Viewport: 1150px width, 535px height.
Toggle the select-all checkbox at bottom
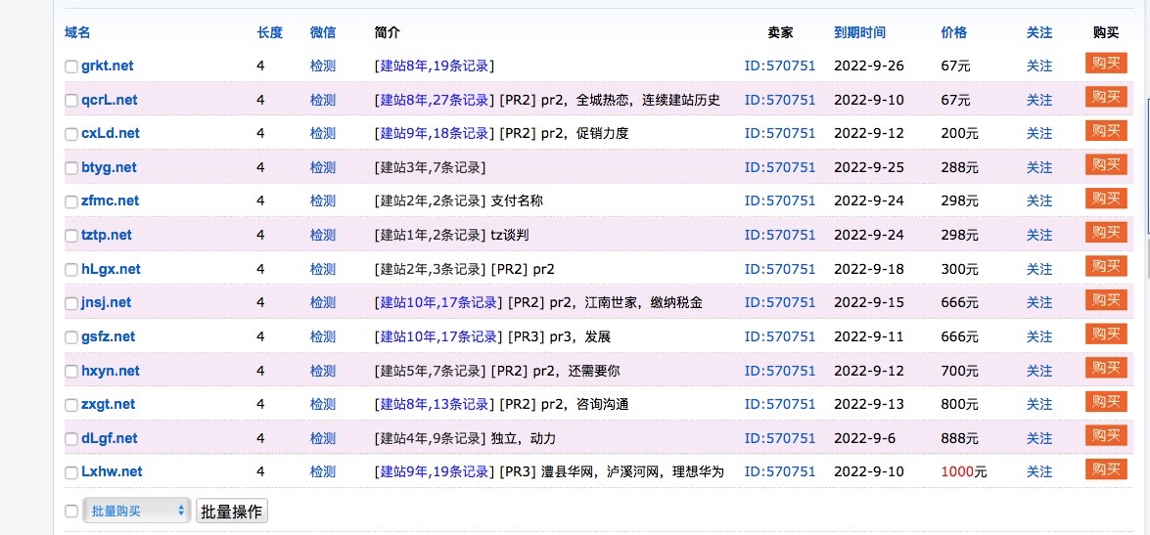coord(71,512)
